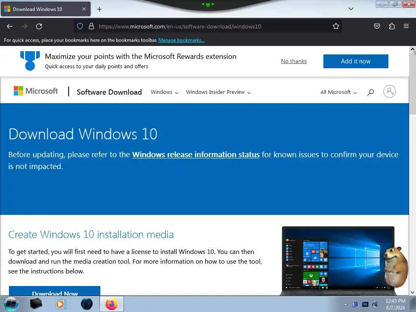Select the Download Windows 10 tab
Viewport: 416px width, 312px height.
[45, 9]
